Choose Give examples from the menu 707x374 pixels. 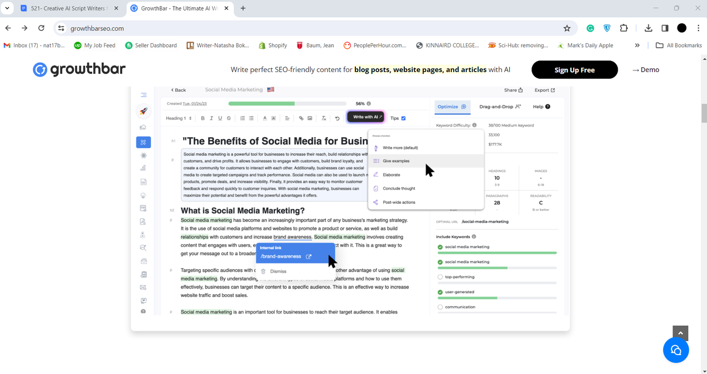425,161
